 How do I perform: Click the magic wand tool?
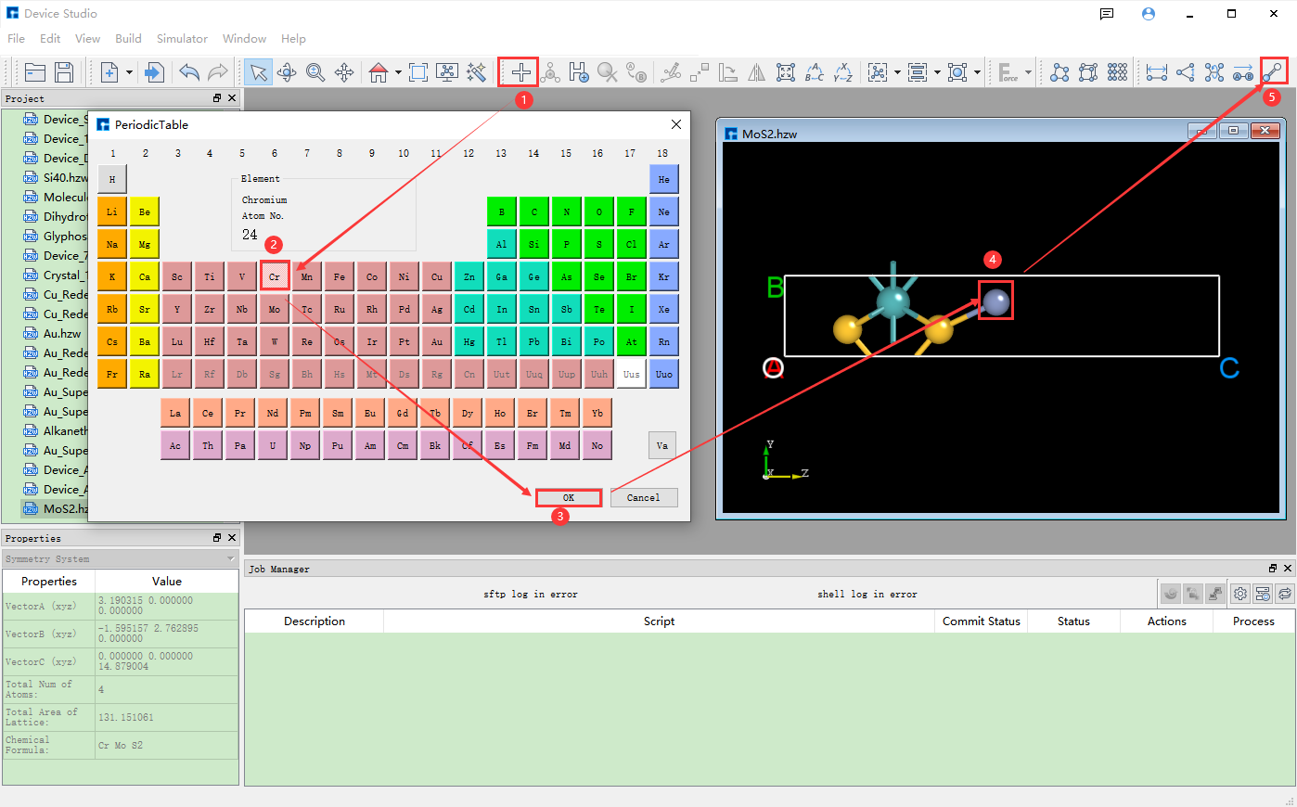[x=476, y=72]
